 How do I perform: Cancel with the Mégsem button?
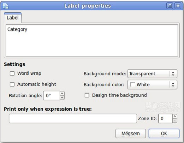tap(131, 133)
